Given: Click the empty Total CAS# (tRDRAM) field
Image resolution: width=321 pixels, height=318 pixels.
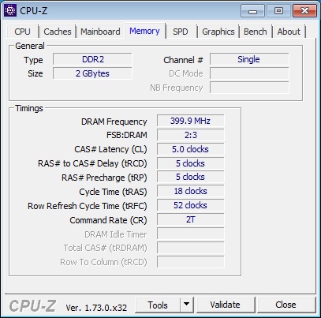Looking at the screenshot, I should (190, 248).
